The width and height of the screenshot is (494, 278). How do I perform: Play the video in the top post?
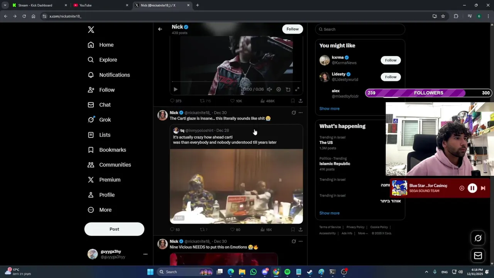176,89
